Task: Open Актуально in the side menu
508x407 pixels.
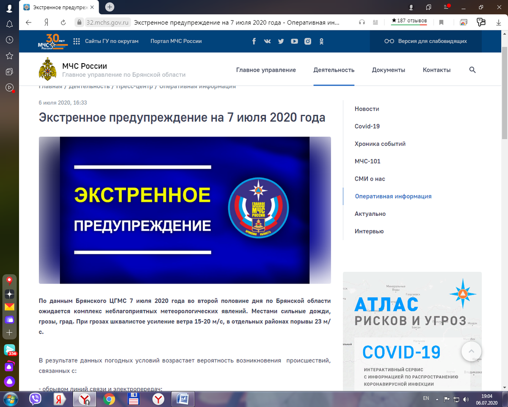Action: (370, 214)
